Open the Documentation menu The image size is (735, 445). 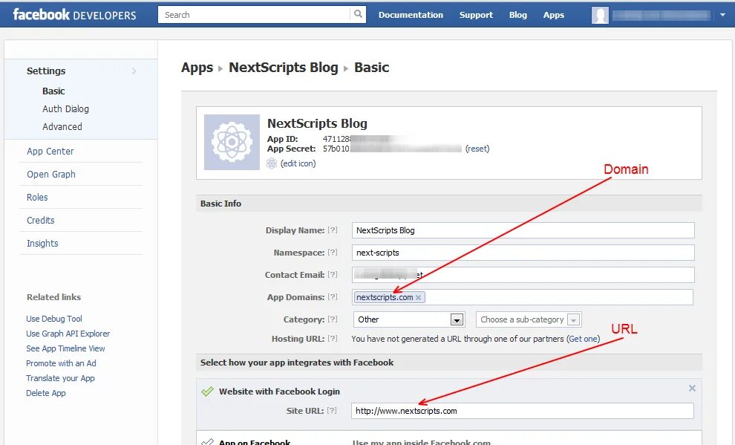click(411, 15)
